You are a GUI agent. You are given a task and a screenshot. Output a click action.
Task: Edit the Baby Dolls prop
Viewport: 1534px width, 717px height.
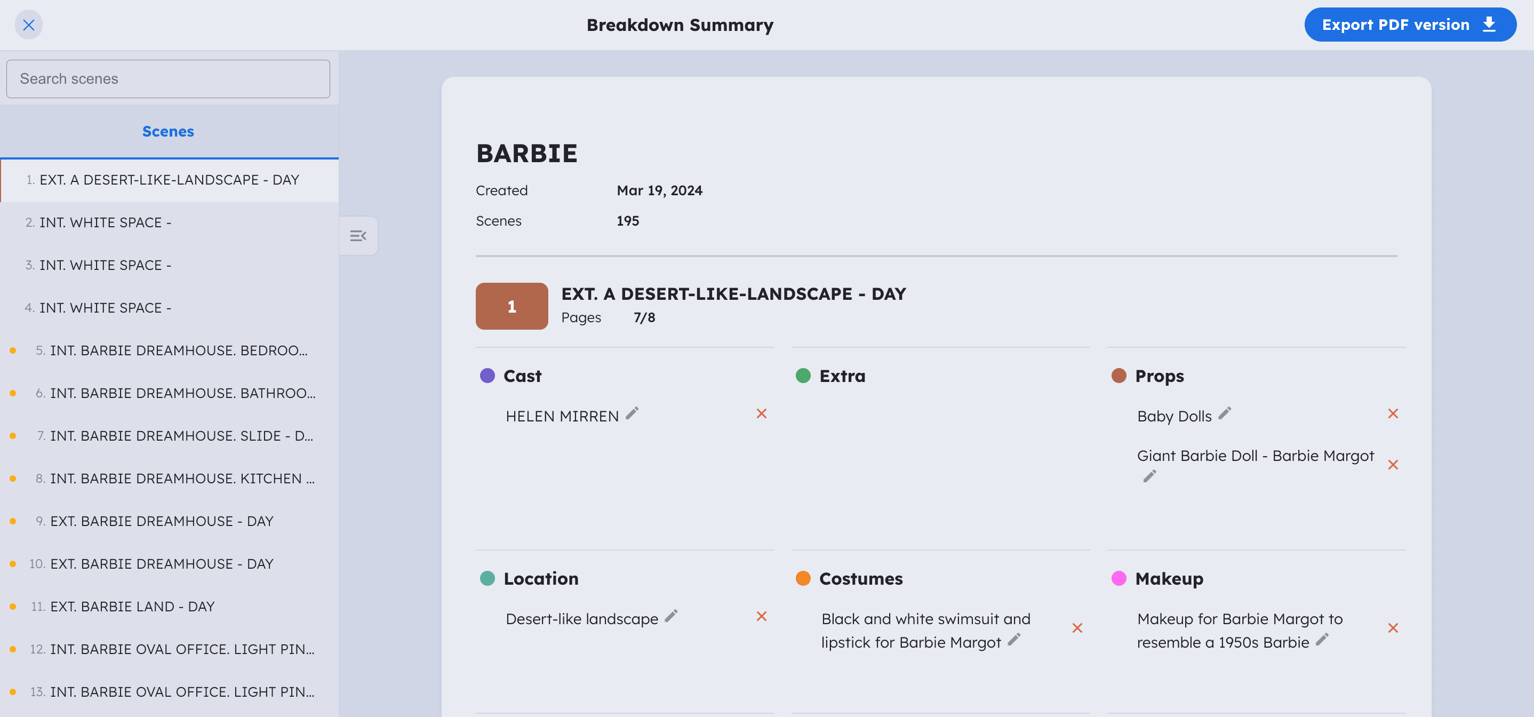pyautogui.click(x=1224, y=413)
